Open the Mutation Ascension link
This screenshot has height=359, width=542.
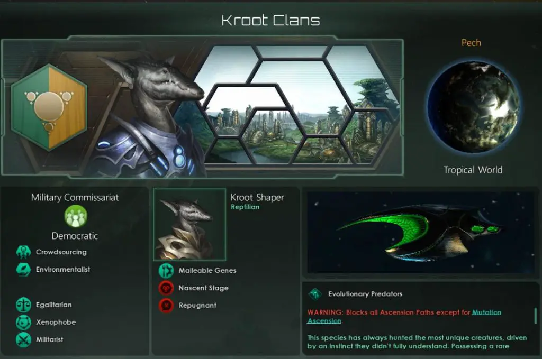click(x=404, y=316)
